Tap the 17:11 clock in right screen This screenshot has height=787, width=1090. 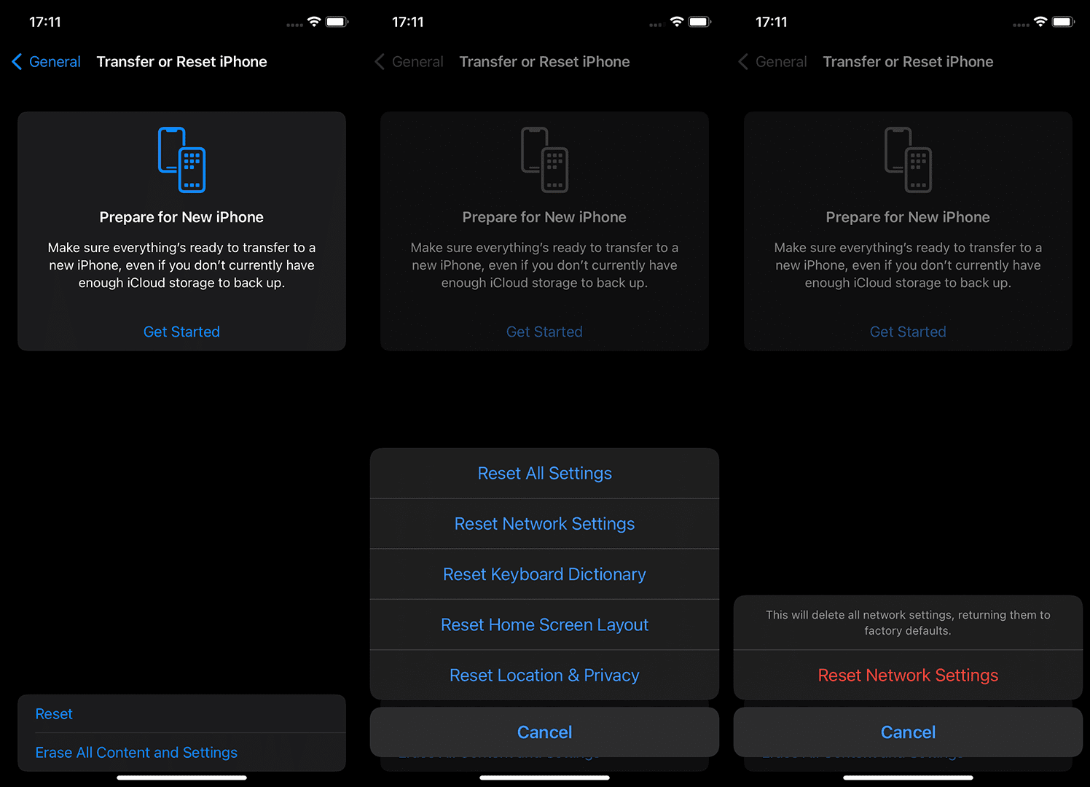click(x=772, y=22)
